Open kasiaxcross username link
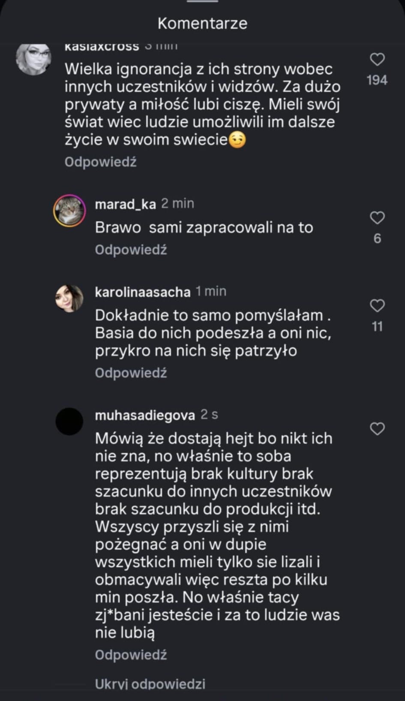405x701 pixels. [102, 46]
